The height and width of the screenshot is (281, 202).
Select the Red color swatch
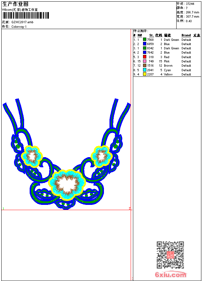145,57
